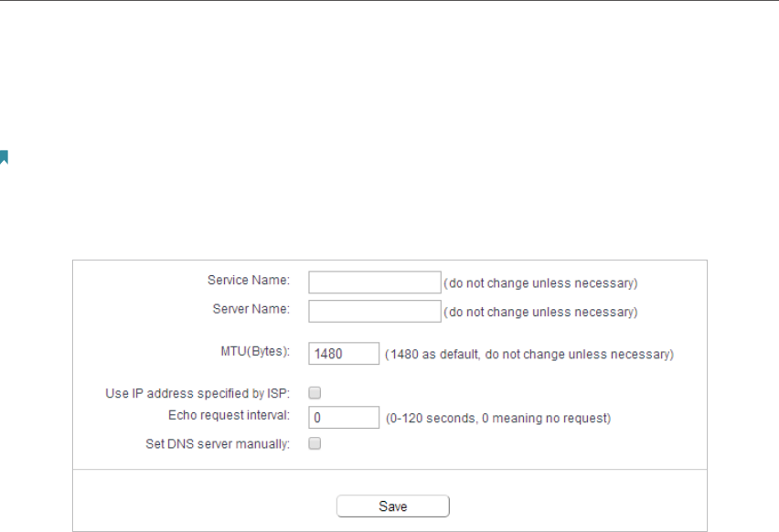Screen dimensions: 779x532
Task: Click the 'MTU(Bytes):' label
Action: [x=255, y=351]
